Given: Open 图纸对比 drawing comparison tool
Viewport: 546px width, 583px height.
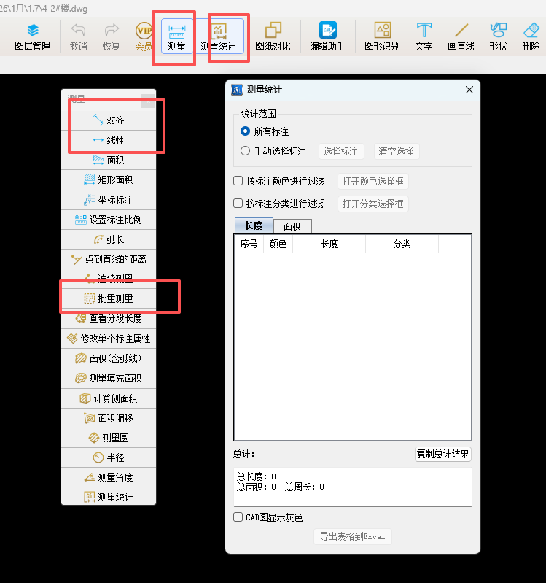Looking at the screenshot, I should [x=273, y=36].
